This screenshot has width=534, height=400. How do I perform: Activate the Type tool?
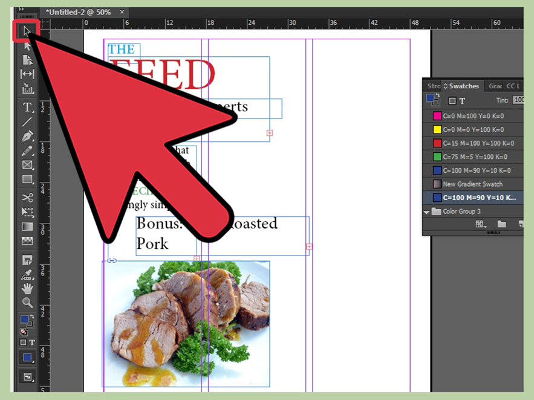[x=27, y=107]
